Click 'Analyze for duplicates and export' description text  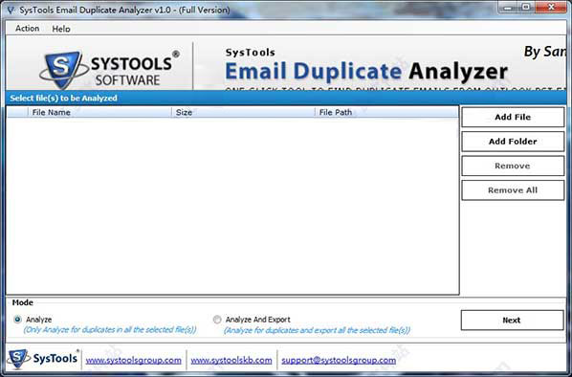(x=317, y=330)
